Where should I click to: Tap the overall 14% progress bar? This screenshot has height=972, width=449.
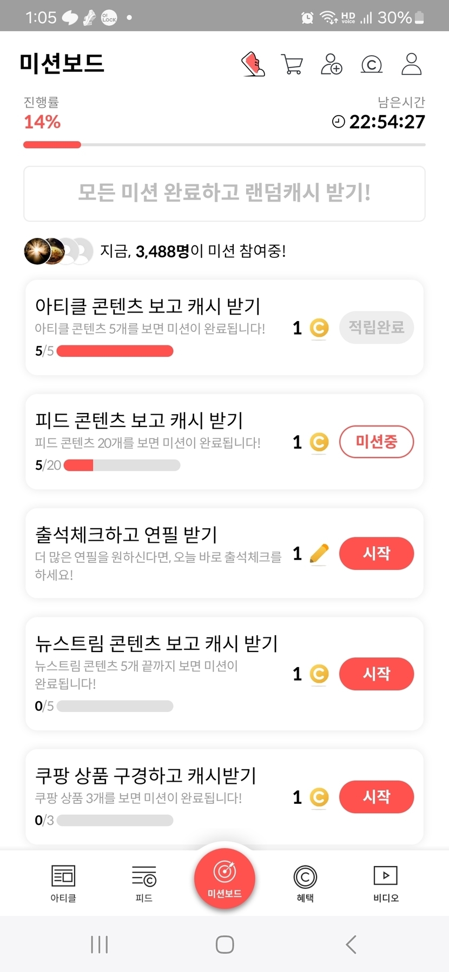pos(225,145)
